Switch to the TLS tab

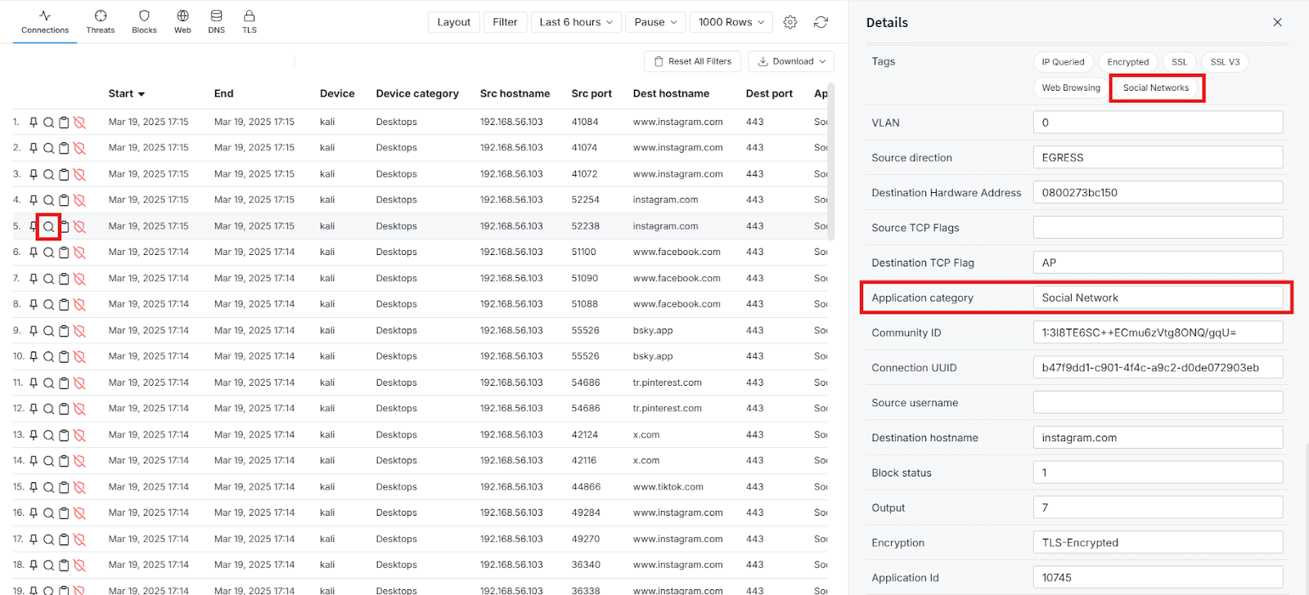[250, 22]
